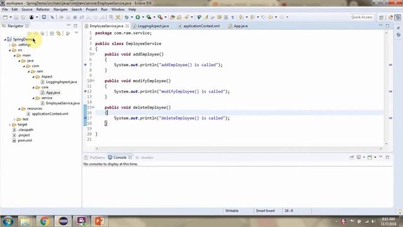The image size is (403, 227).
Task: Open the Debug configurations dropdown arrow
Action: (132, 17)
